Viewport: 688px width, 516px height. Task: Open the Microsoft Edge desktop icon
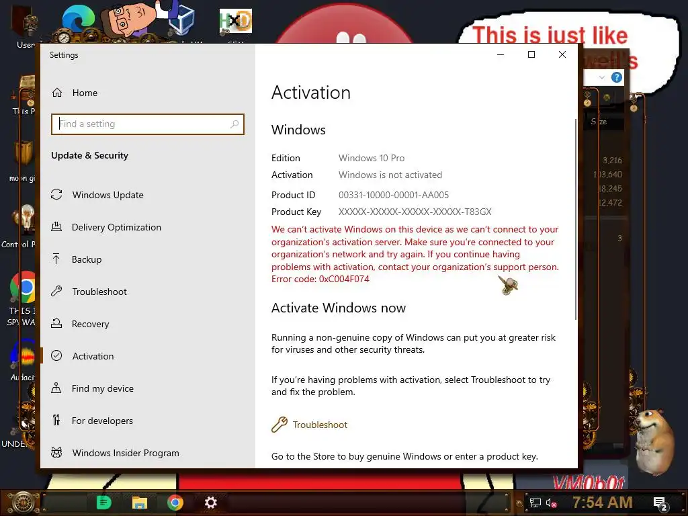(x=78, y=19)
